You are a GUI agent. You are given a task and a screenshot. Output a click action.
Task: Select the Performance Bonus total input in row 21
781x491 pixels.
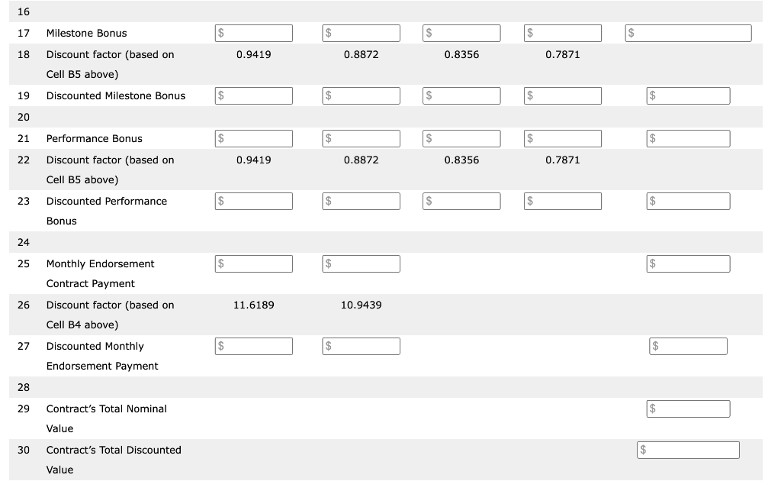(x=688, y=138)
